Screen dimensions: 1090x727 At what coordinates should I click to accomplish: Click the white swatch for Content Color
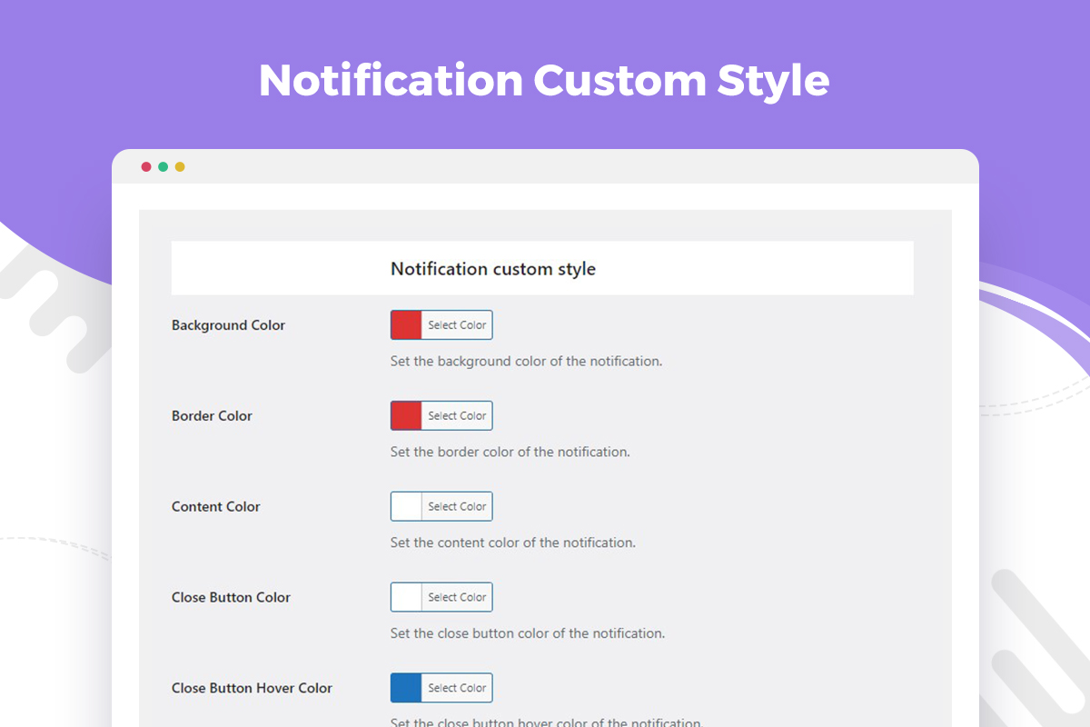tap(406, 507)
